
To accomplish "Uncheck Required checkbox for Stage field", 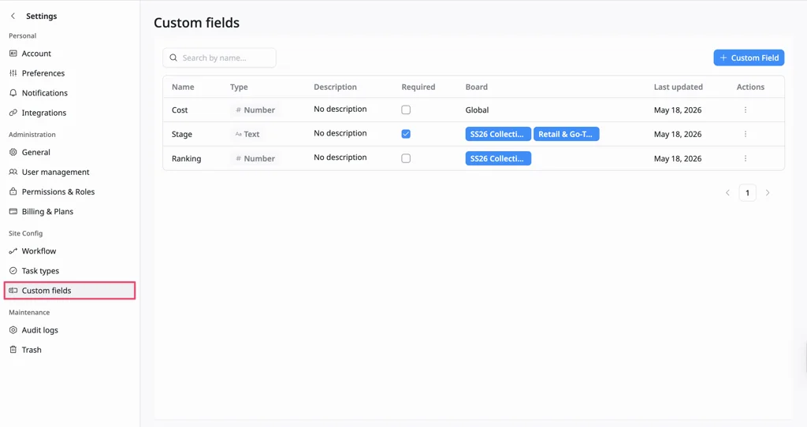I will (406, 134).
